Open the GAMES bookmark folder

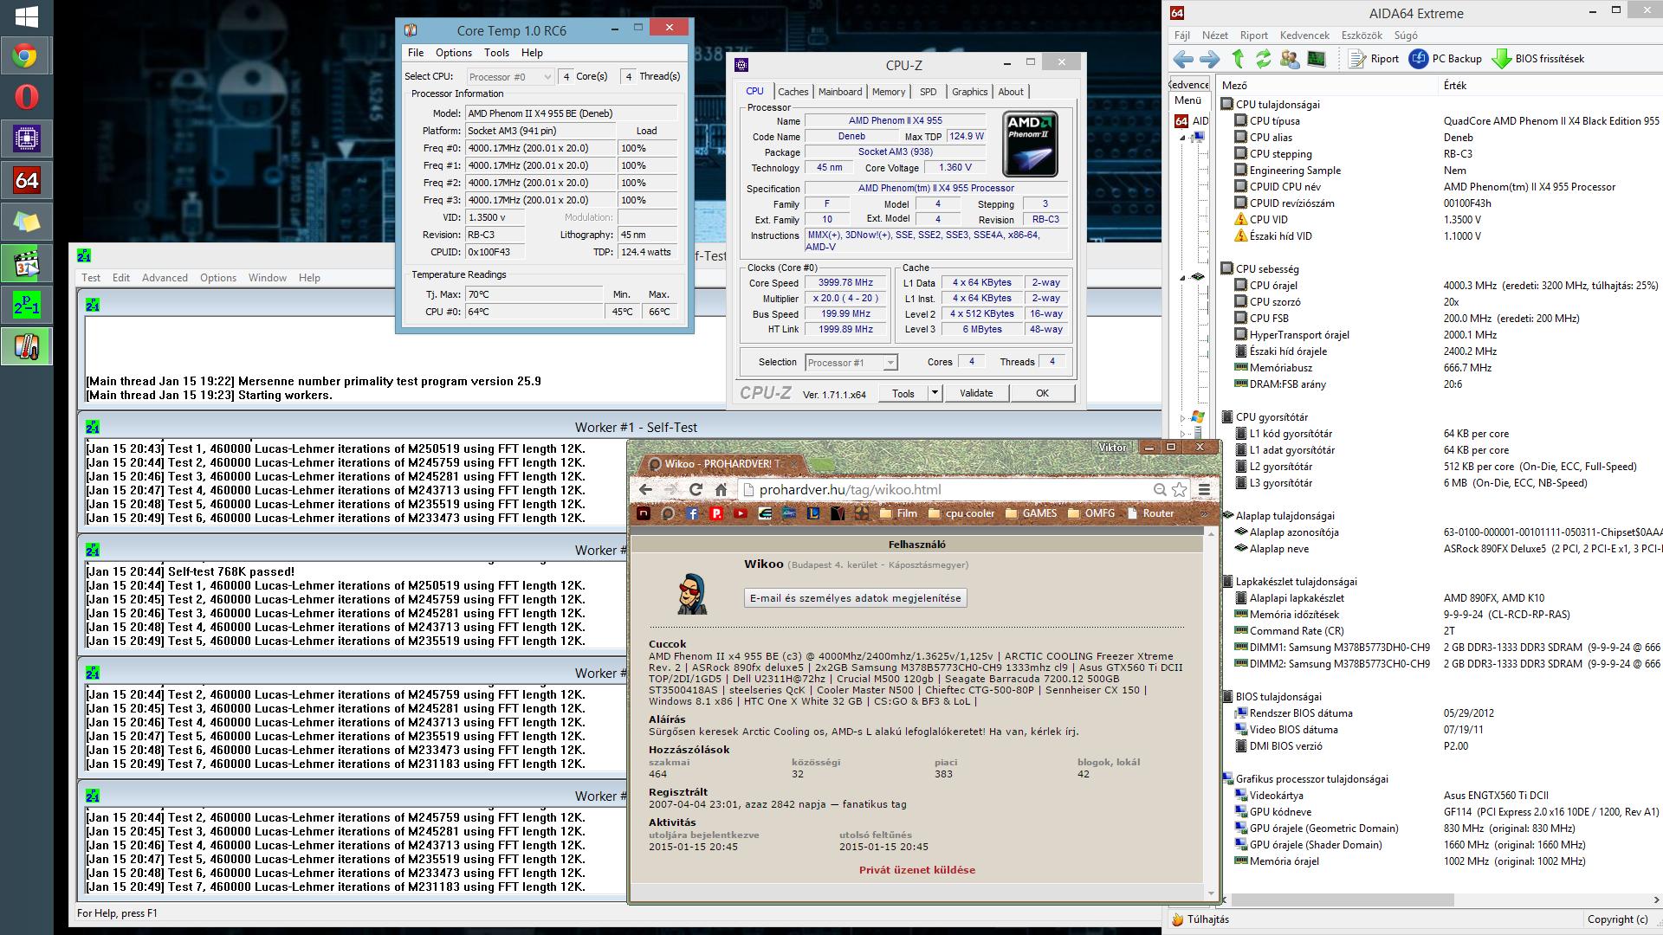pyautogui.click(x=1031, y=513)
